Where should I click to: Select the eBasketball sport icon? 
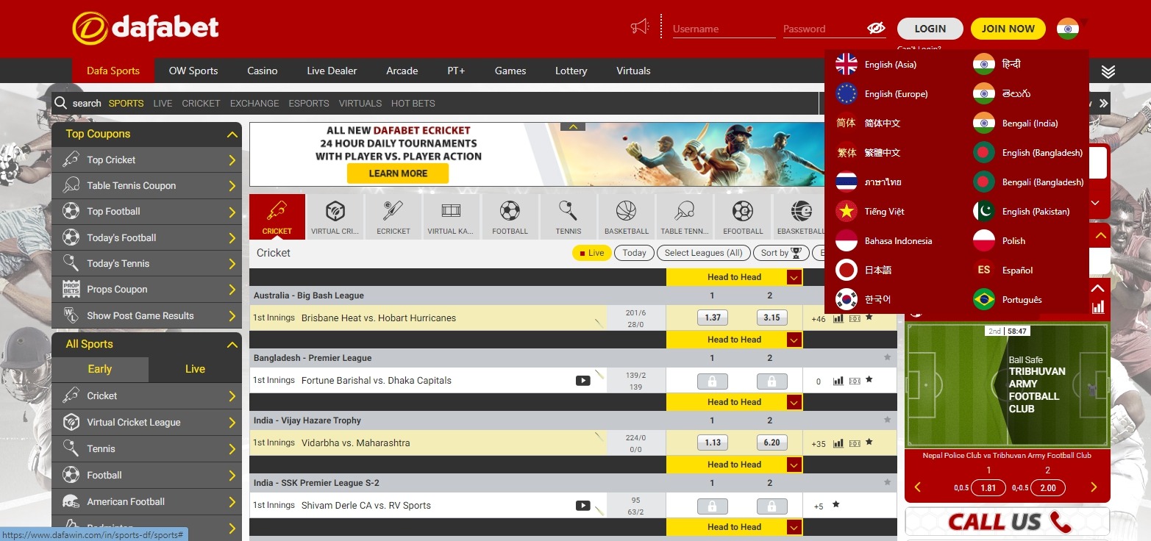[x=801, y=216]
